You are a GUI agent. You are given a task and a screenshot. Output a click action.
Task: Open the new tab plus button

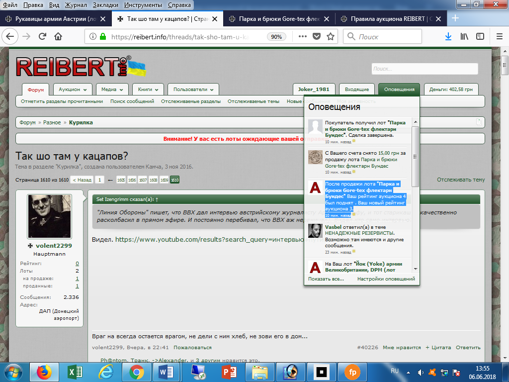[455, 19]
